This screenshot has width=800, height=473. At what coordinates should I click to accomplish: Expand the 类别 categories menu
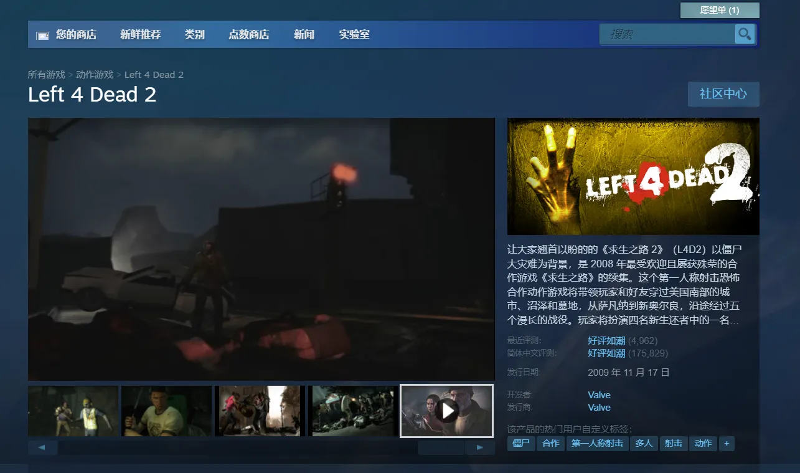[x=194, y=35]
